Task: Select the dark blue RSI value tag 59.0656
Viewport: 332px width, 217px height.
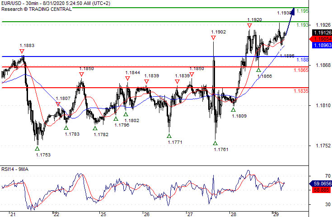Action: (321, 184)
